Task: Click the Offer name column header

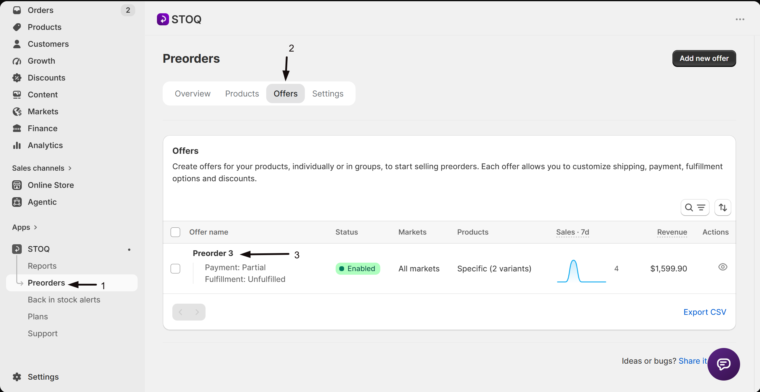Action: (209, 232)
